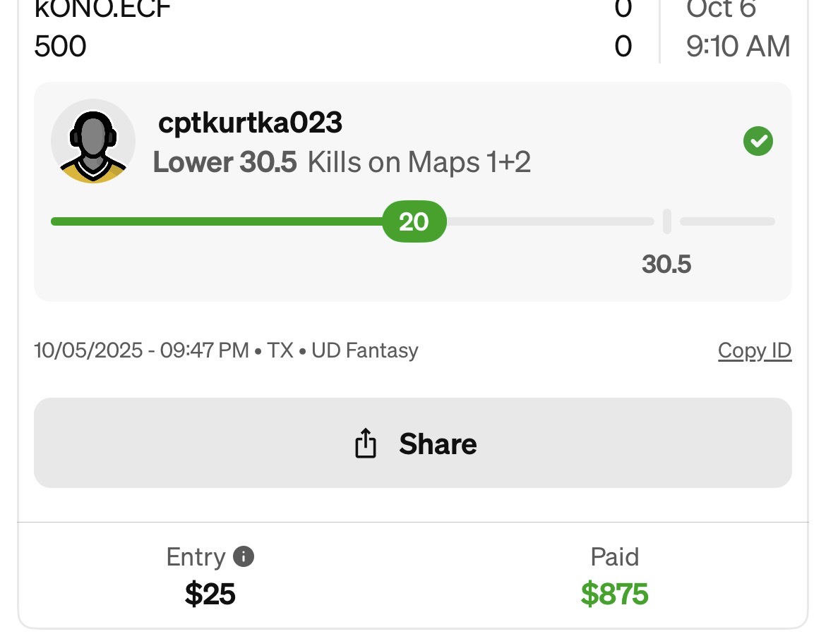Click the green checkmark win icon
This screenshot has height=641, width=826.
pos(758,142)
